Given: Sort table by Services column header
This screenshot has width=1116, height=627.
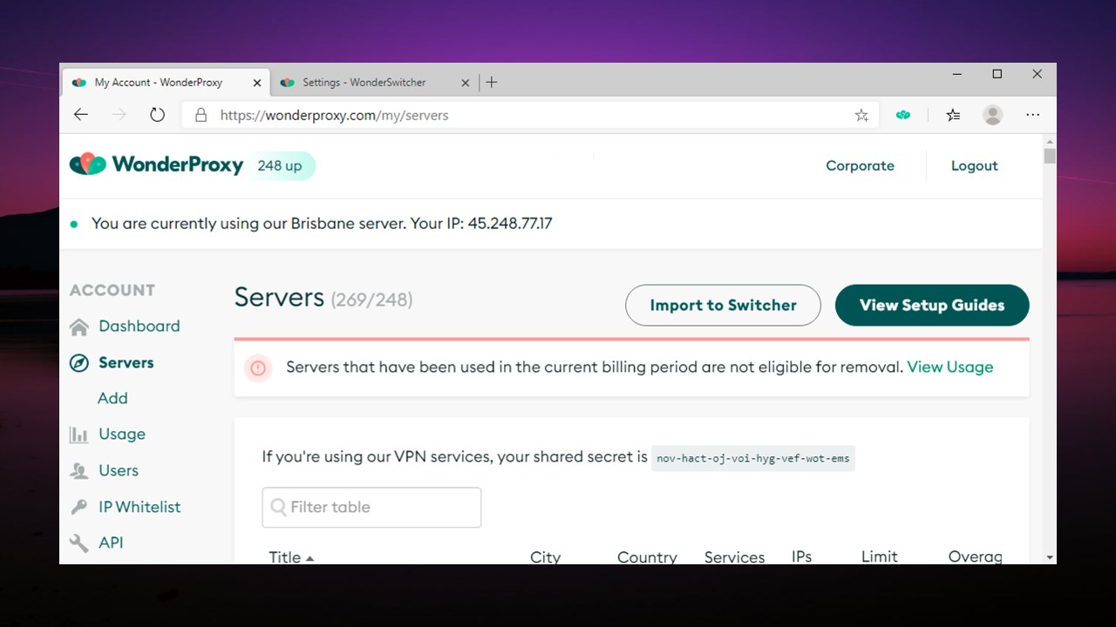Looking at the screenshot, I should click(734, 557).
